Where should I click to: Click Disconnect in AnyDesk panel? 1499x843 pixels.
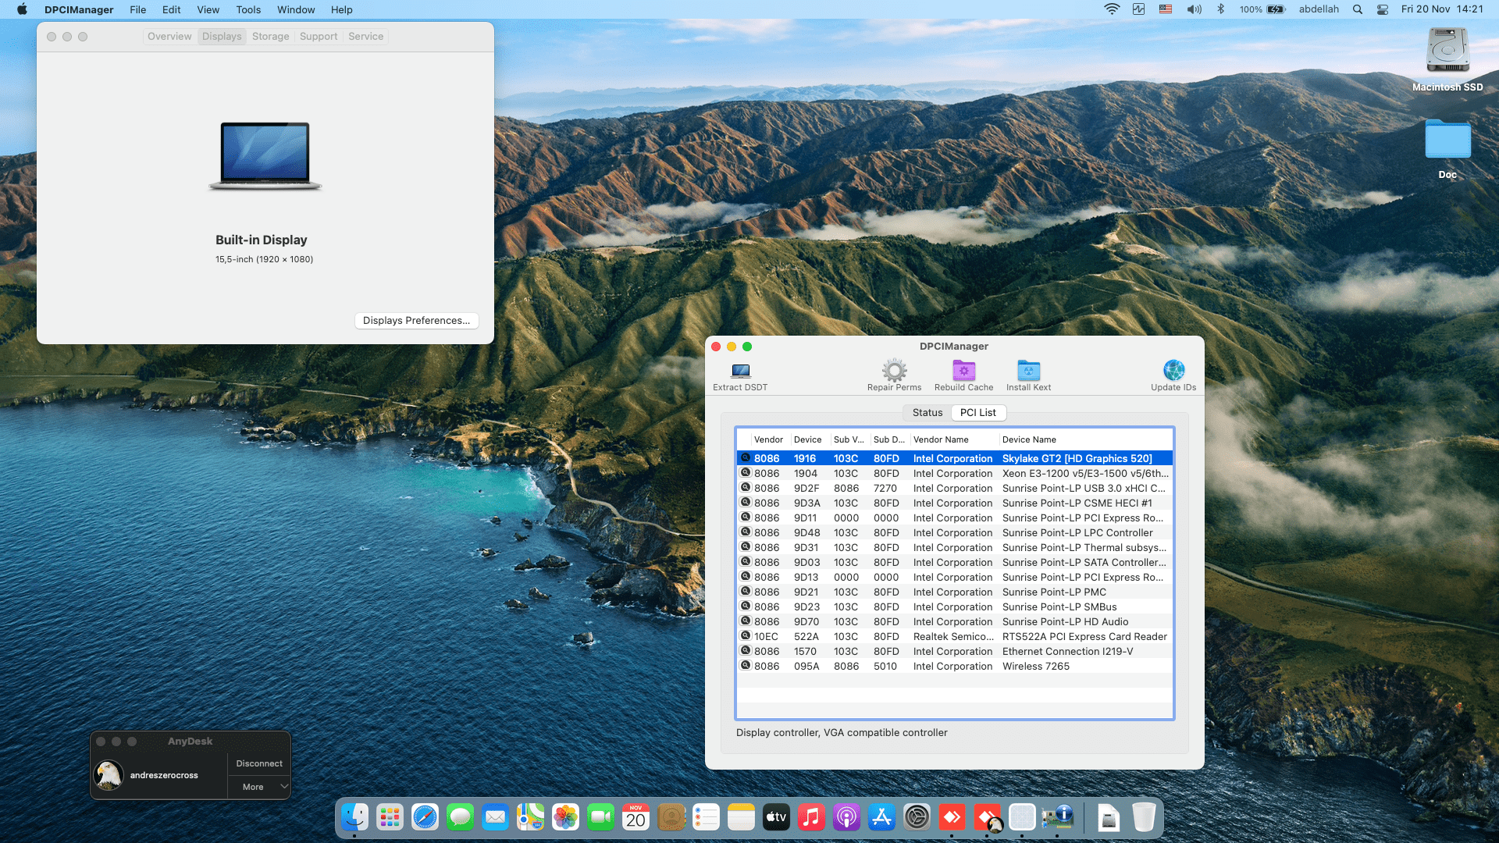click(259, 763)
